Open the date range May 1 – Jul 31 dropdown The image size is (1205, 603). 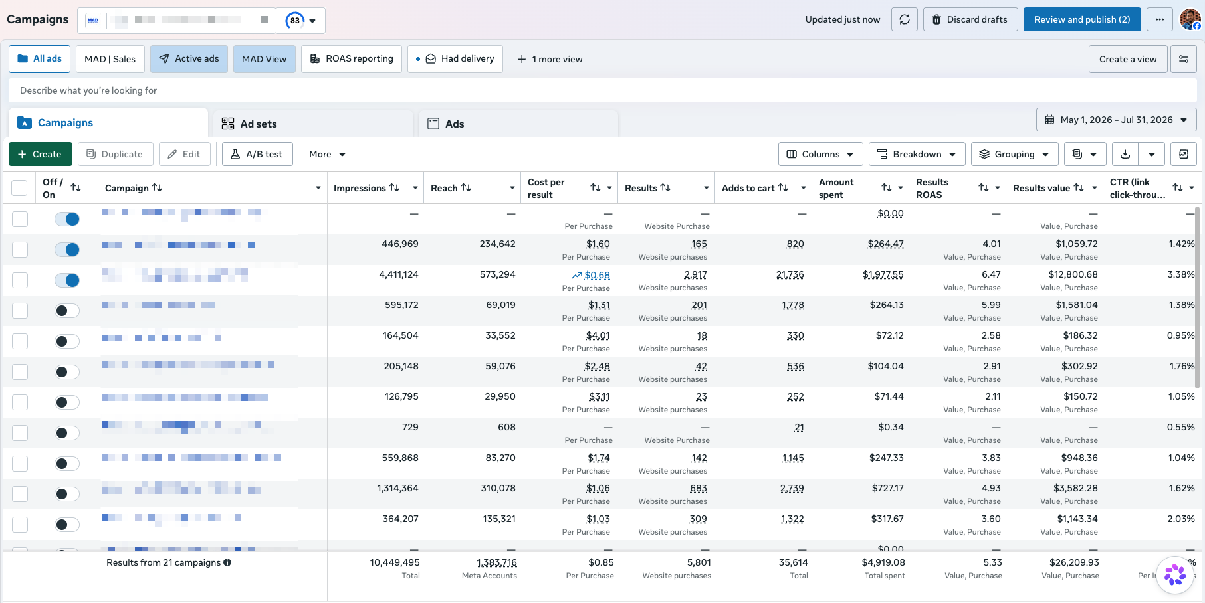tap(1117, 120)
